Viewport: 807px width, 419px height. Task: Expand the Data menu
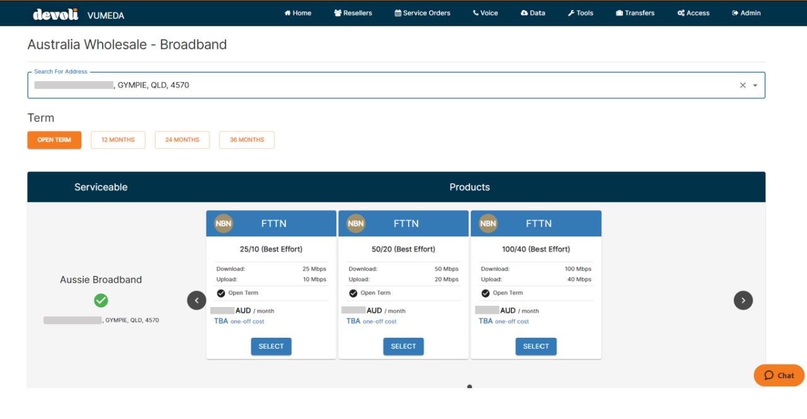pyautogui.click(x=533, y=13)
